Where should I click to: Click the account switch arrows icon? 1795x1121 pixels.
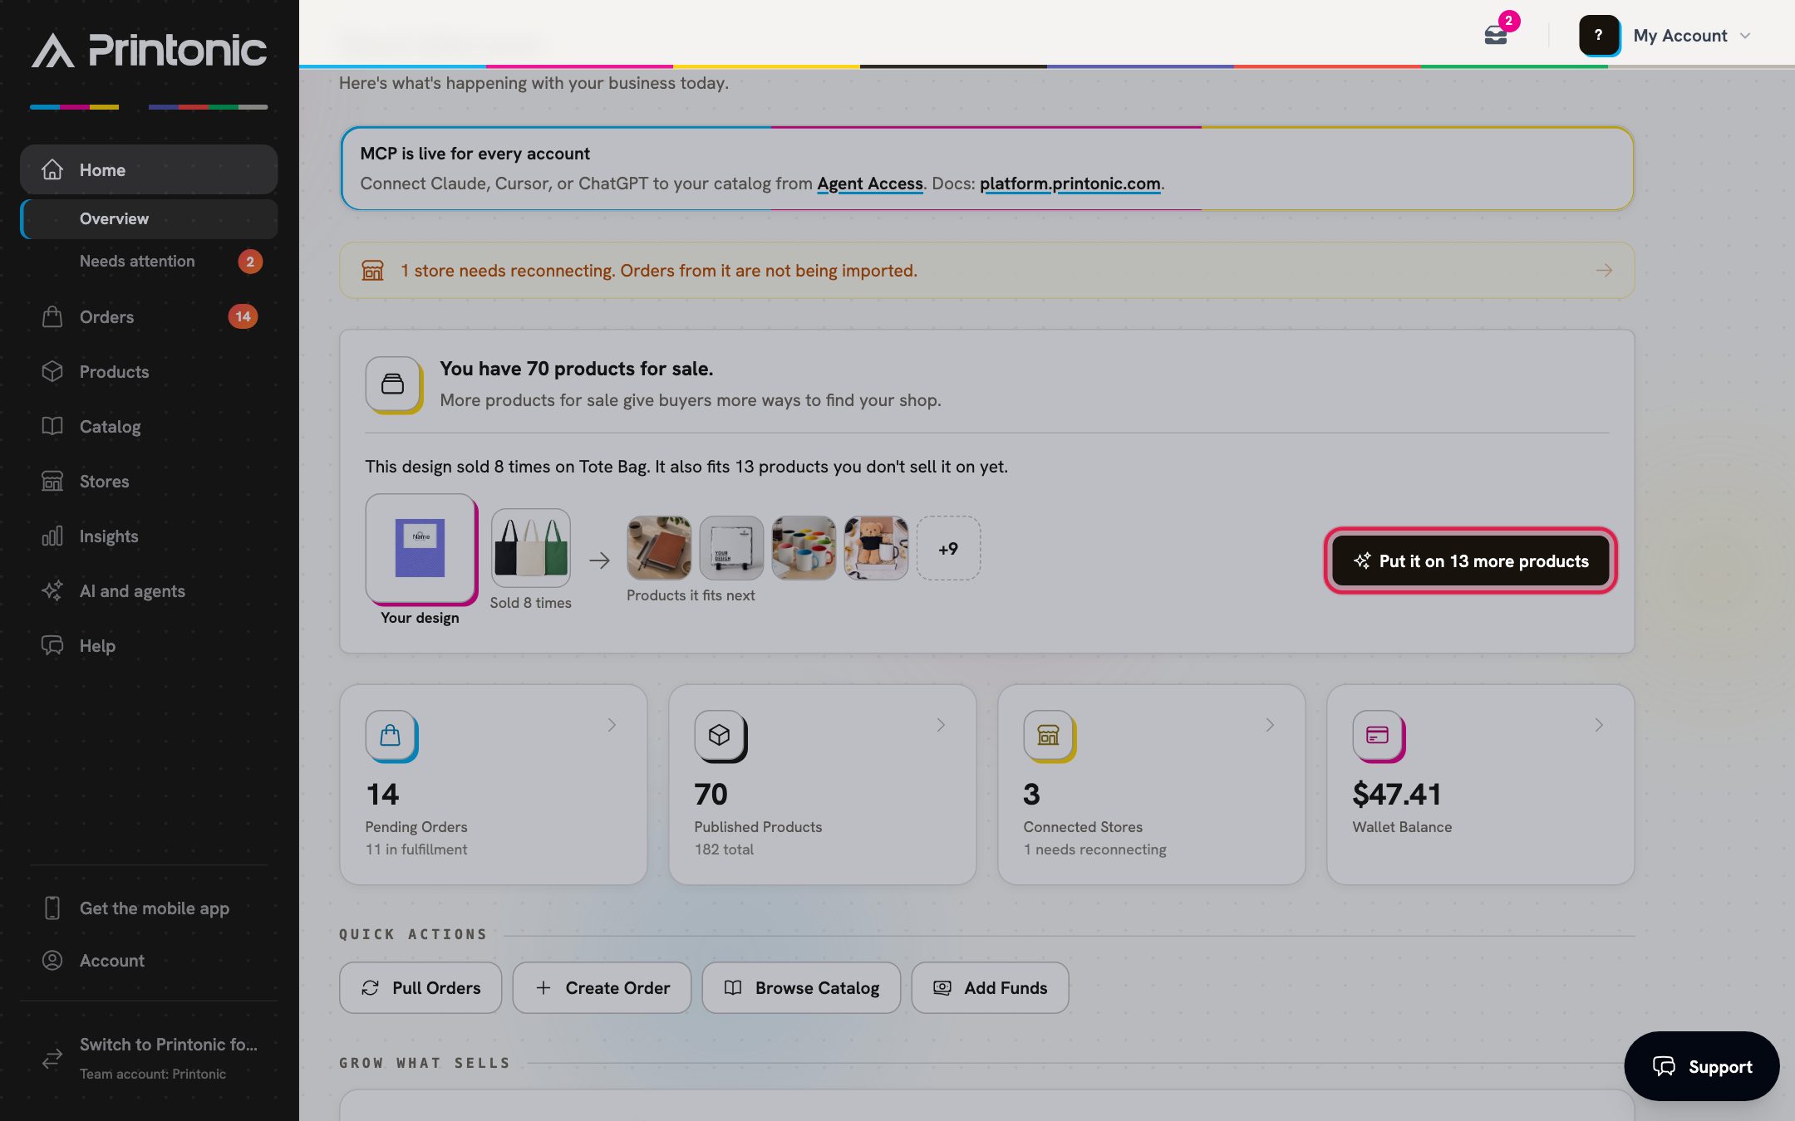pyautogui.click(x=52, y=1058)
